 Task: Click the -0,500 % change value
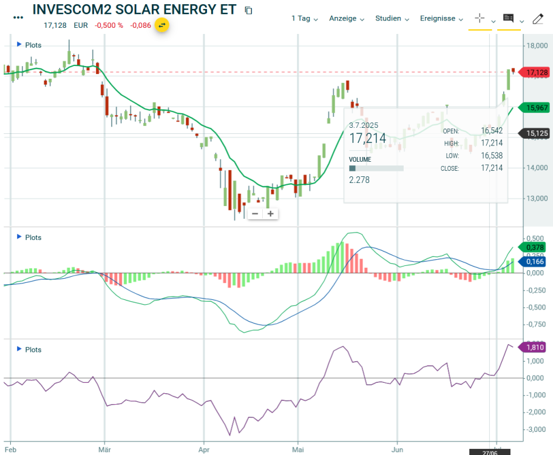[109, 25]
